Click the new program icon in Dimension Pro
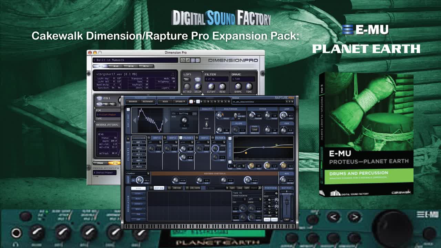441x248 pixels. [x=183, y=60]
